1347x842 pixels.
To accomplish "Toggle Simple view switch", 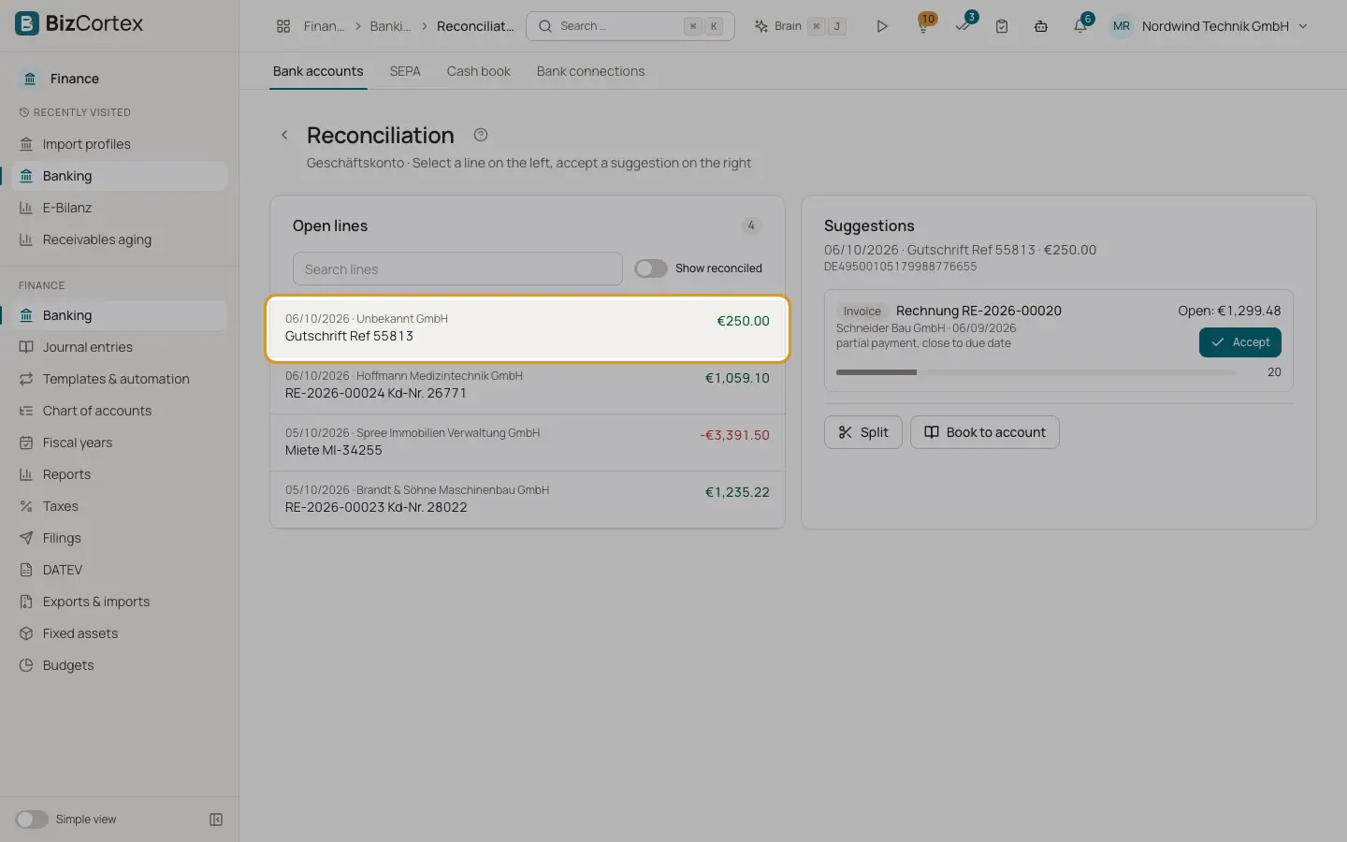I will click(32, 820).
